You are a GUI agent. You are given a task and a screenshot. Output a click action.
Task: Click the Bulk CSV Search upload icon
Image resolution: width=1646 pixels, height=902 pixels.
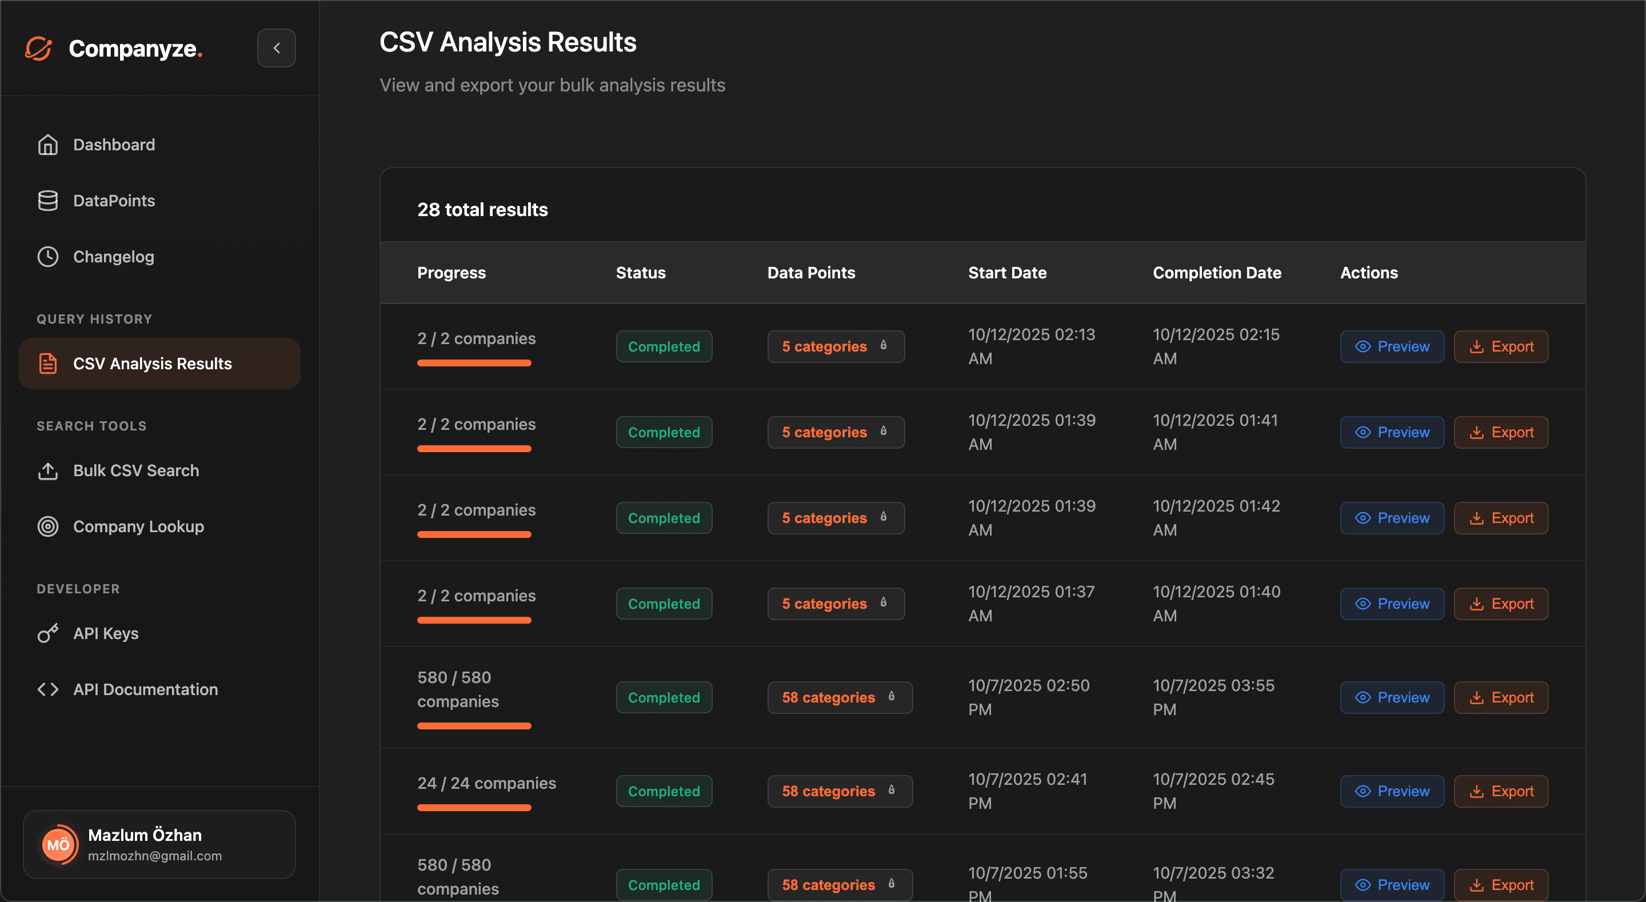48,471
